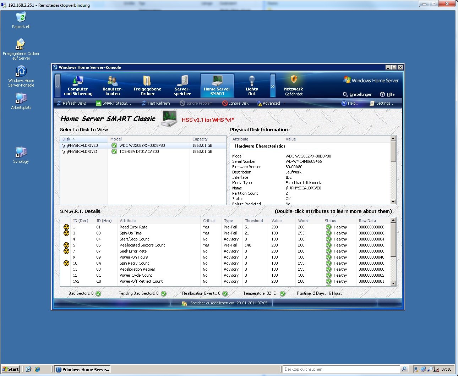Image resolution: width=458 pixels, height=376 pixels.
Task: Click Bad Sectors check icon
Action: pyautogui.click(x=98, y=294)
